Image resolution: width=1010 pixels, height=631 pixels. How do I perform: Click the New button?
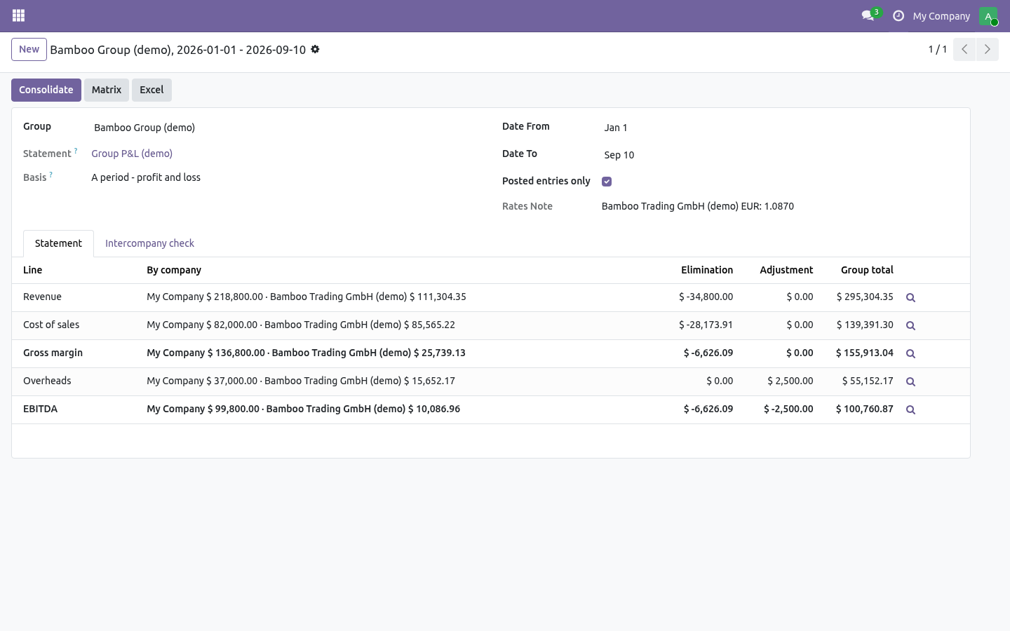pyautogui.click(x=29, y=49)
